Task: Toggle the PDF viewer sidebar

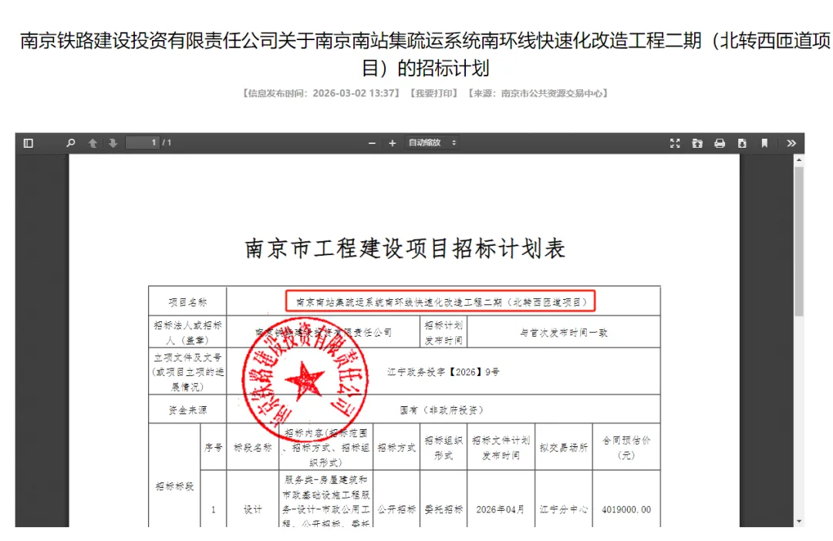Action: pos(29,143)
